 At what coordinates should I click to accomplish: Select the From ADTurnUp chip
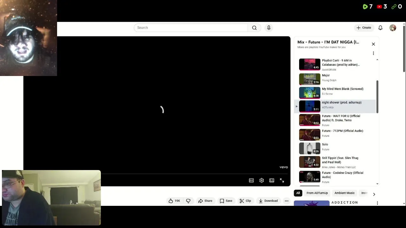point(317,193)
